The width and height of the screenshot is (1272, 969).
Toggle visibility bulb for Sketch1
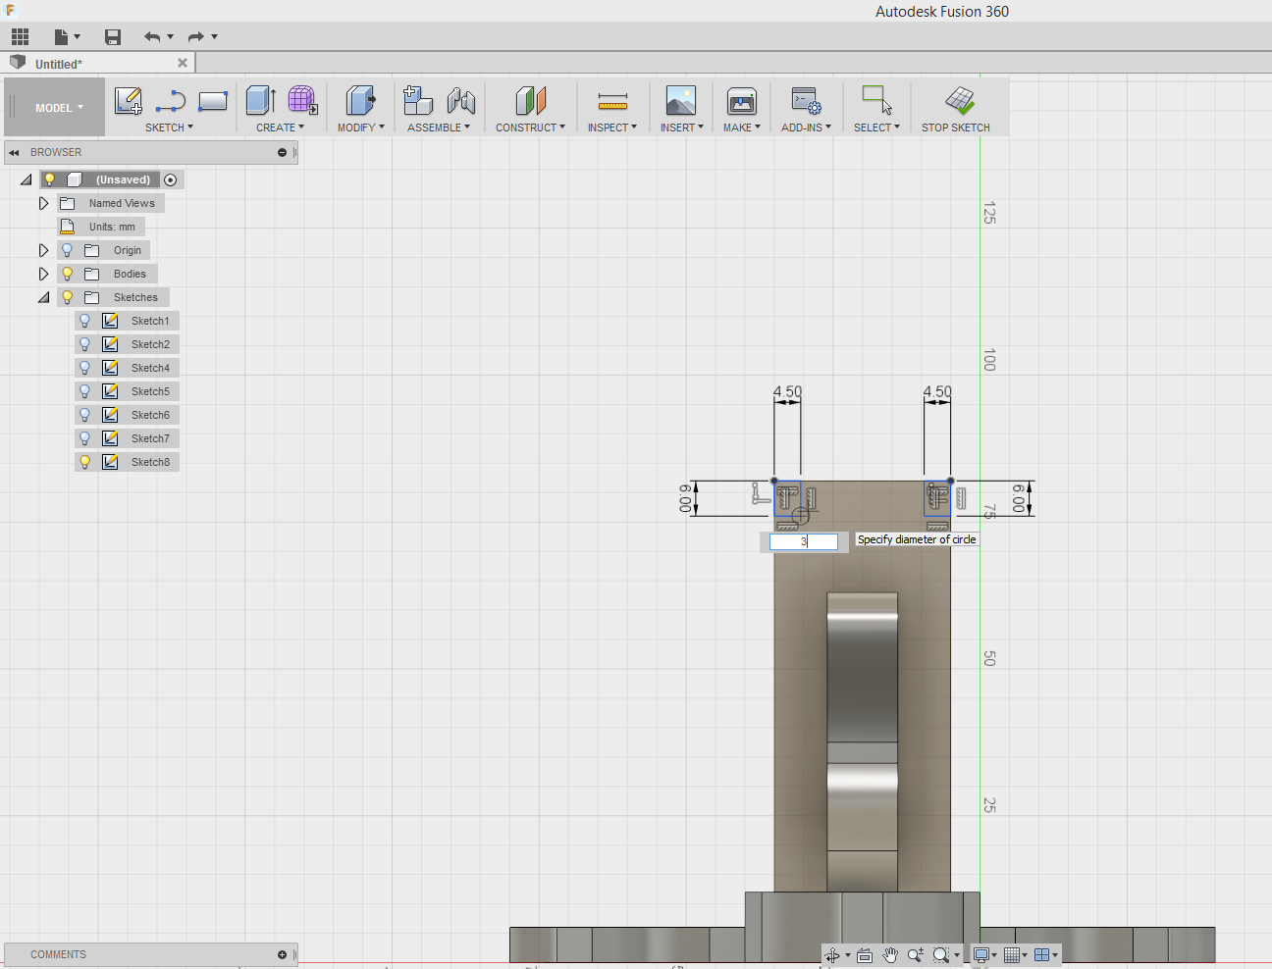tap(85, 321)
